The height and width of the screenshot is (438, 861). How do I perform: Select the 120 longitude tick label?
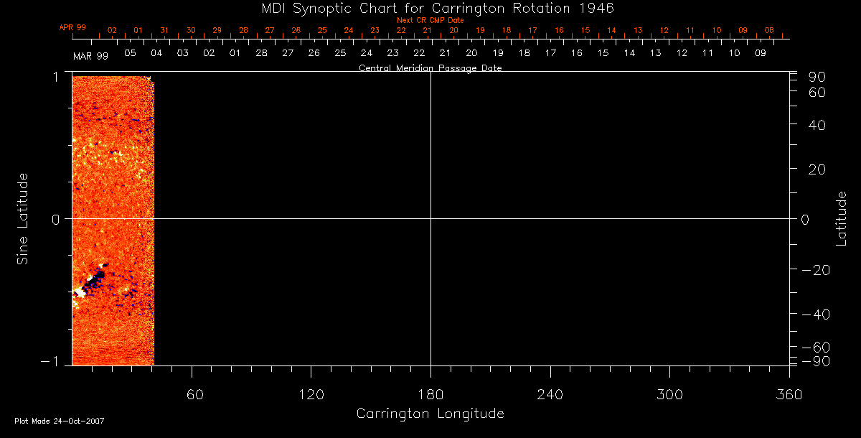tap(312, 393)
